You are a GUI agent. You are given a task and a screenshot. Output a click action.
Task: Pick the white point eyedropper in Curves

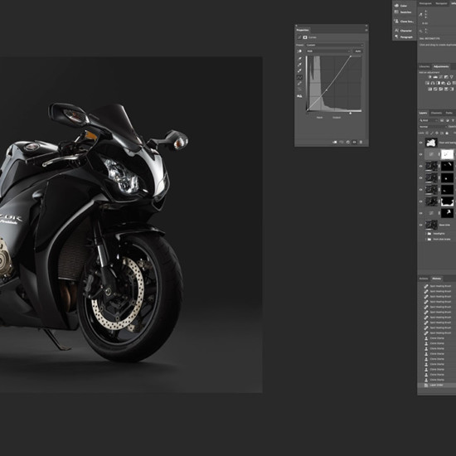click(x=300, y=70)
